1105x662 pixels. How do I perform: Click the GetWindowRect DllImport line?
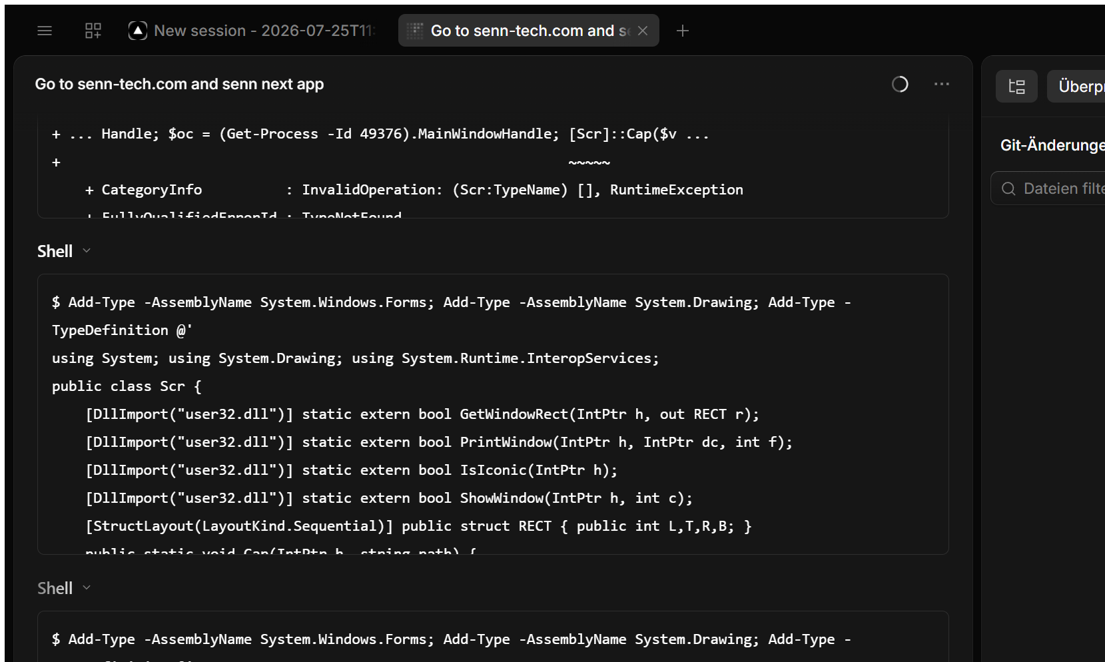pos(422,414)
